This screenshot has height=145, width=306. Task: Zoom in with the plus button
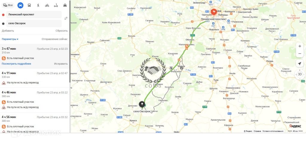point(300,46)
